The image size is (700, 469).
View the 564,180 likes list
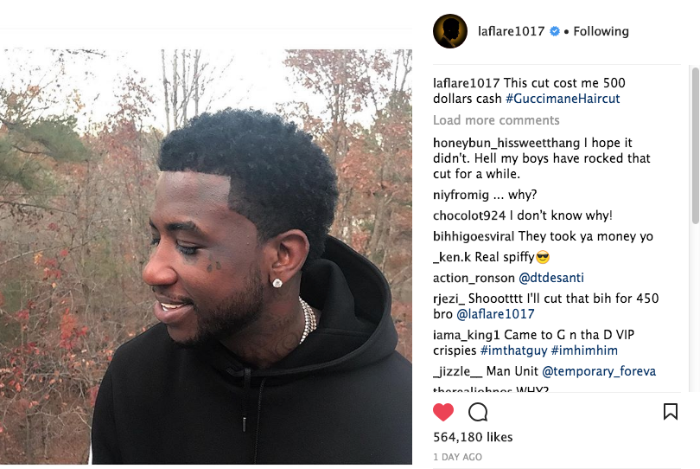(x=473, y=437)
